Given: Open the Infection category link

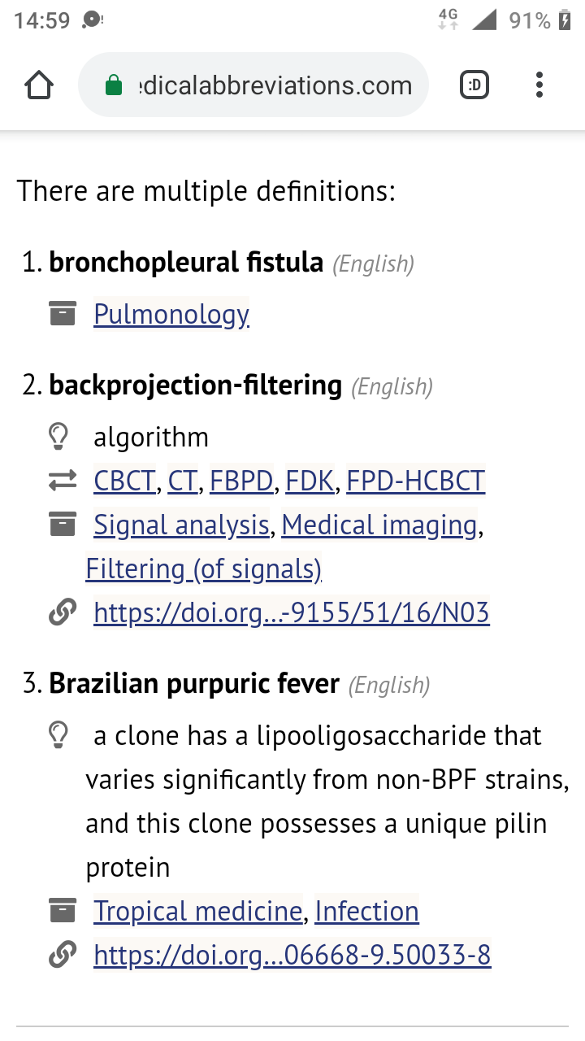Looking at the screenshot, I should 366,911.
